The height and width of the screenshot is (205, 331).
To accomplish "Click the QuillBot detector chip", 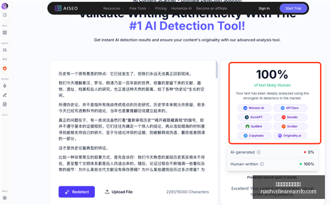I will [x=254, y=126].
